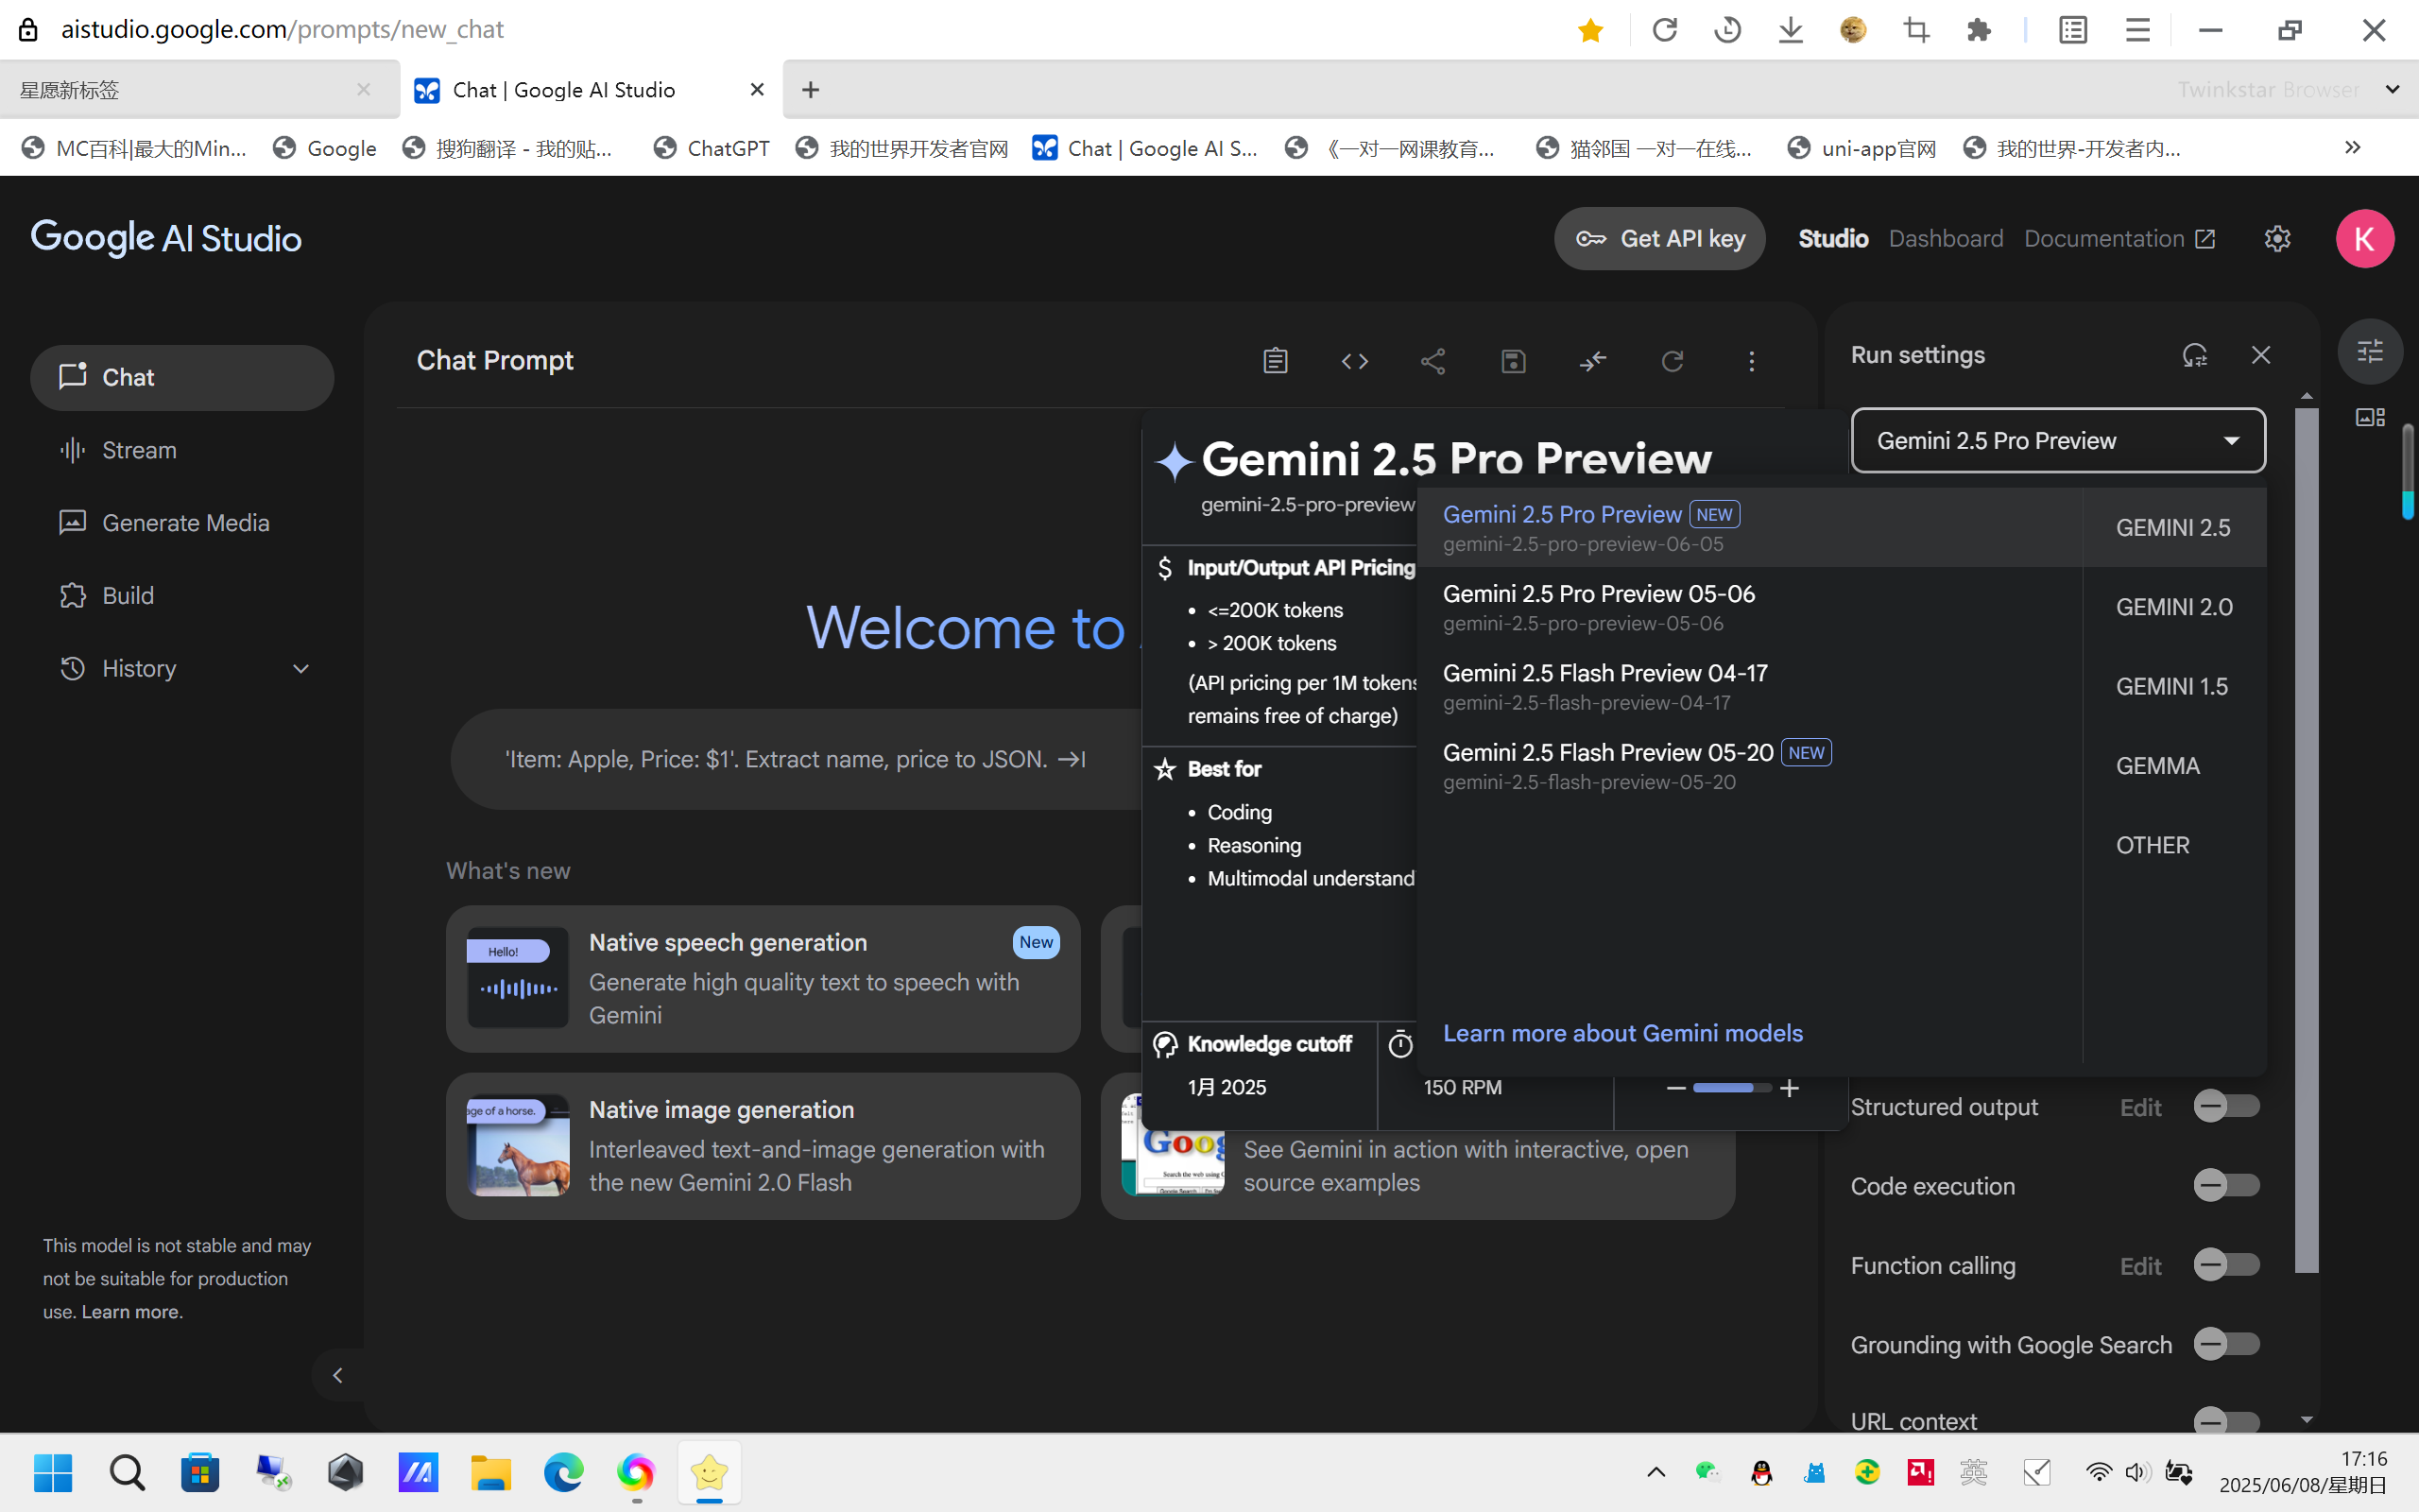Reset run settings to default icon

pos(2195,355)
